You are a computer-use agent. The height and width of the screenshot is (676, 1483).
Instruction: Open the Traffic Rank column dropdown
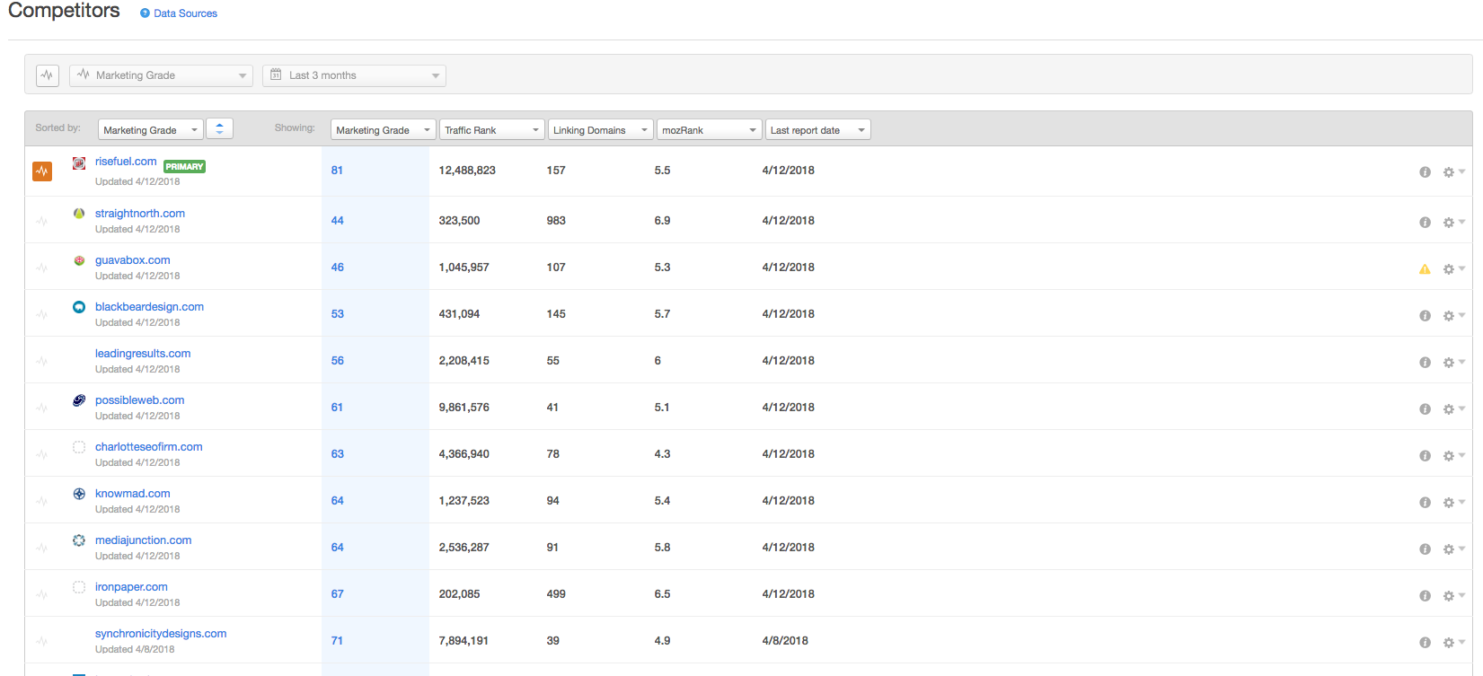(x=492, y=129)
